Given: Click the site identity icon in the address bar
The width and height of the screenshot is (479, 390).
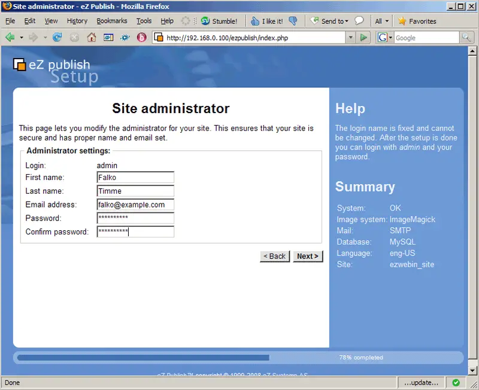Looking at the screenshot, I should tap(159, 38).
